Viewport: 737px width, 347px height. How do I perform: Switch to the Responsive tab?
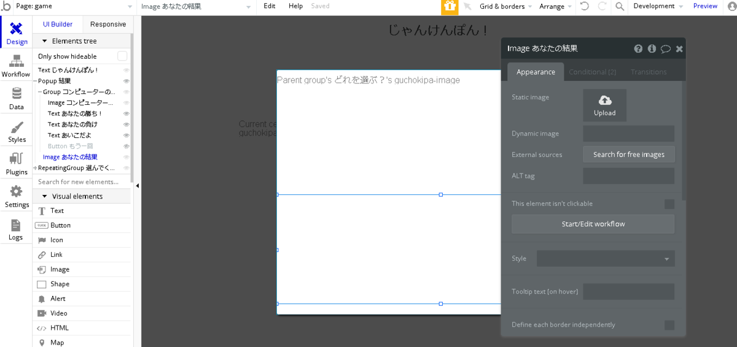coord(107,25)
